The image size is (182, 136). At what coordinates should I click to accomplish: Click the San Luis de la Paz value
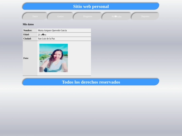47,39
